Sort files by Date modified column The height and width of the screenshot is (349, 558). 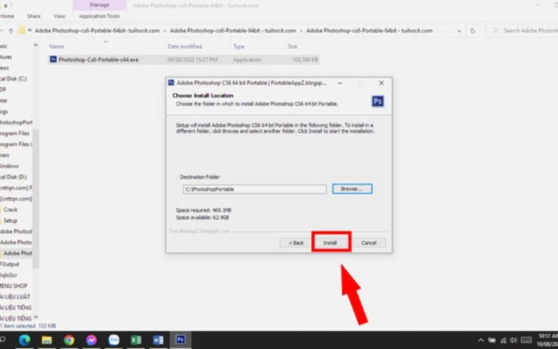(185, 47)
